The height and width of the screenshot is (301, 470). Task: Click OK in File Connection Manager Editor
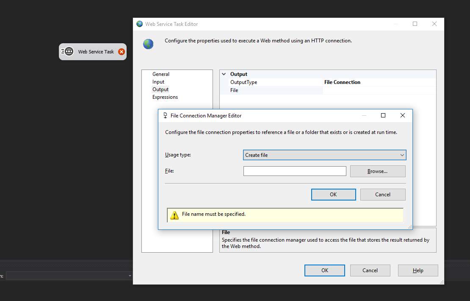click(x=333, y=195)
